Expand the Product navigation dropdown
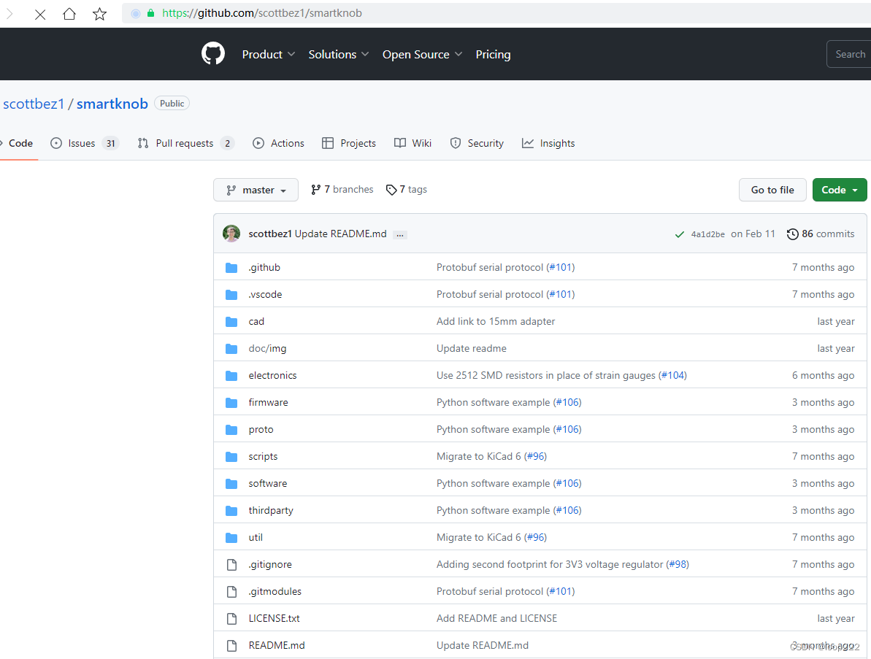The image size is (871, 659). (268, 55)
